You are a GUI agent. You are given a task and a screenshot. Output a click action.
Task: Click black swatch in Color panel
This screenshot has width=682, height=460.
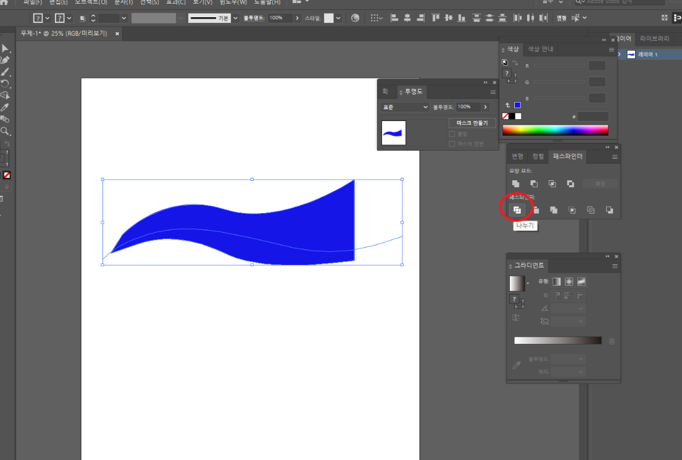pos(512,116)
